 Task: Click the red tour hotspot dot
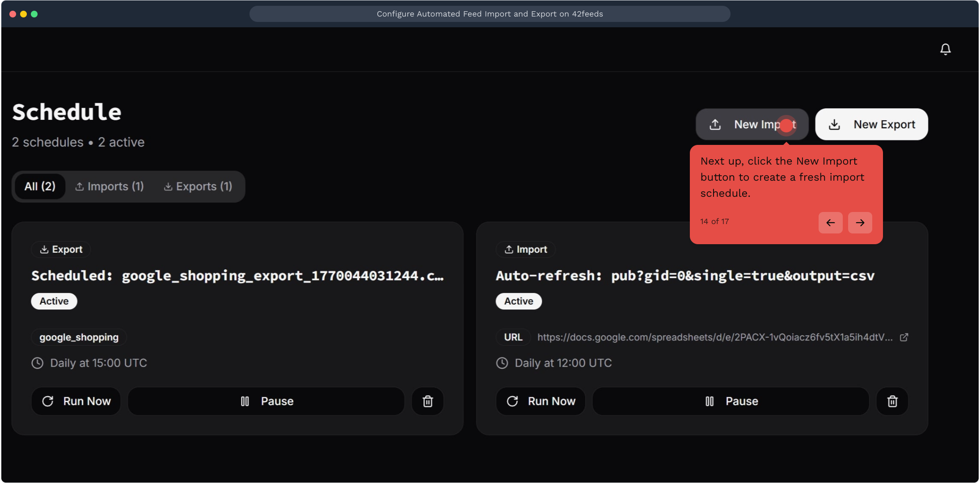[x=786, y=126]
